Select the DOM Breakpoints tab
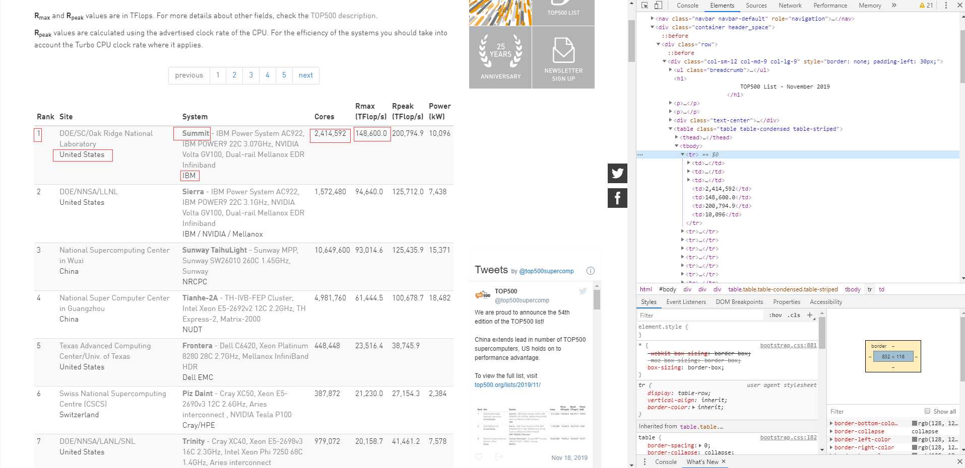 pyautogui.click(x=739, y=302)
